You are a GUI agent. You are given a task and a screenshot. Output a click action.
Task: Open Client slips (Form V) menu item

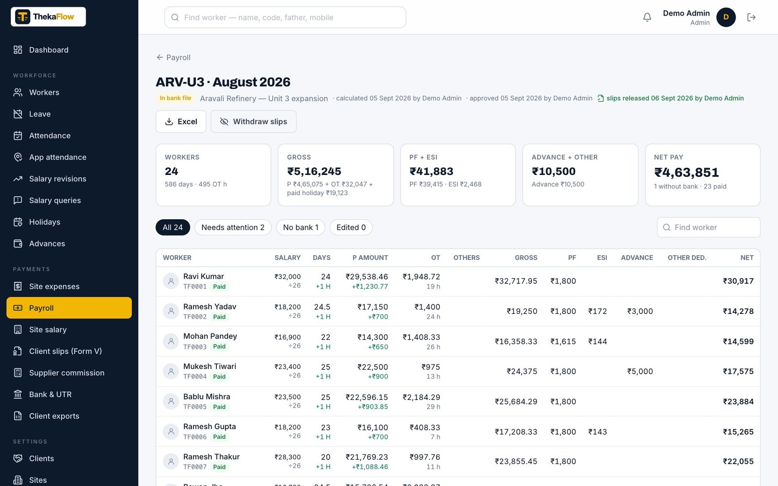(x=69, y=351)
